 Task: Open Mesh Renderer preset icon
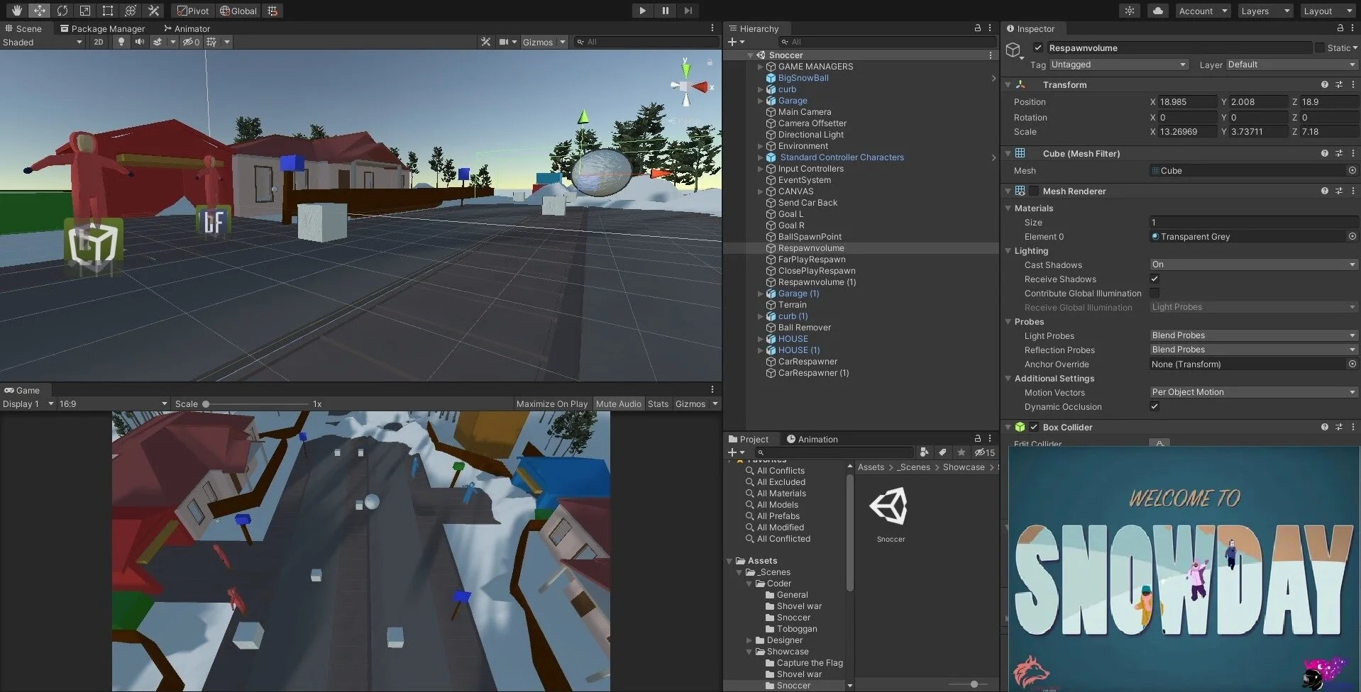tap(1338, 191)
